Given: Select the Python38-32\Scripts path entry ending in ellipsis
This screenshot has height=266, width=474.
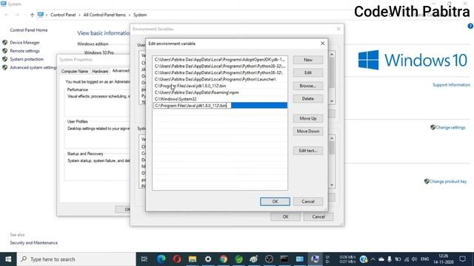Looking at the screenshot, I should pos(220,66).
